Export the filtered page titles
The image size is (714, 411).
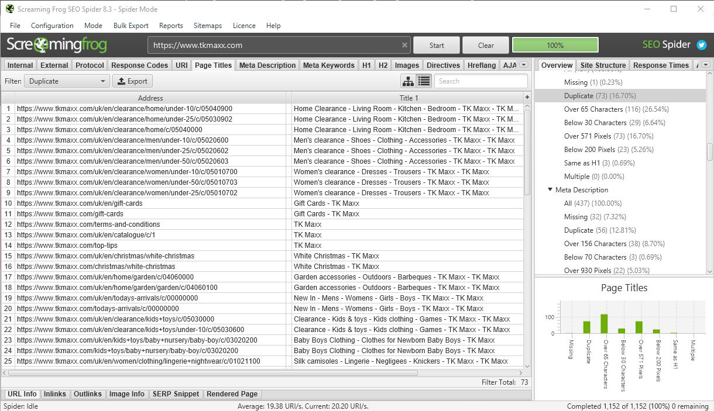132,81
